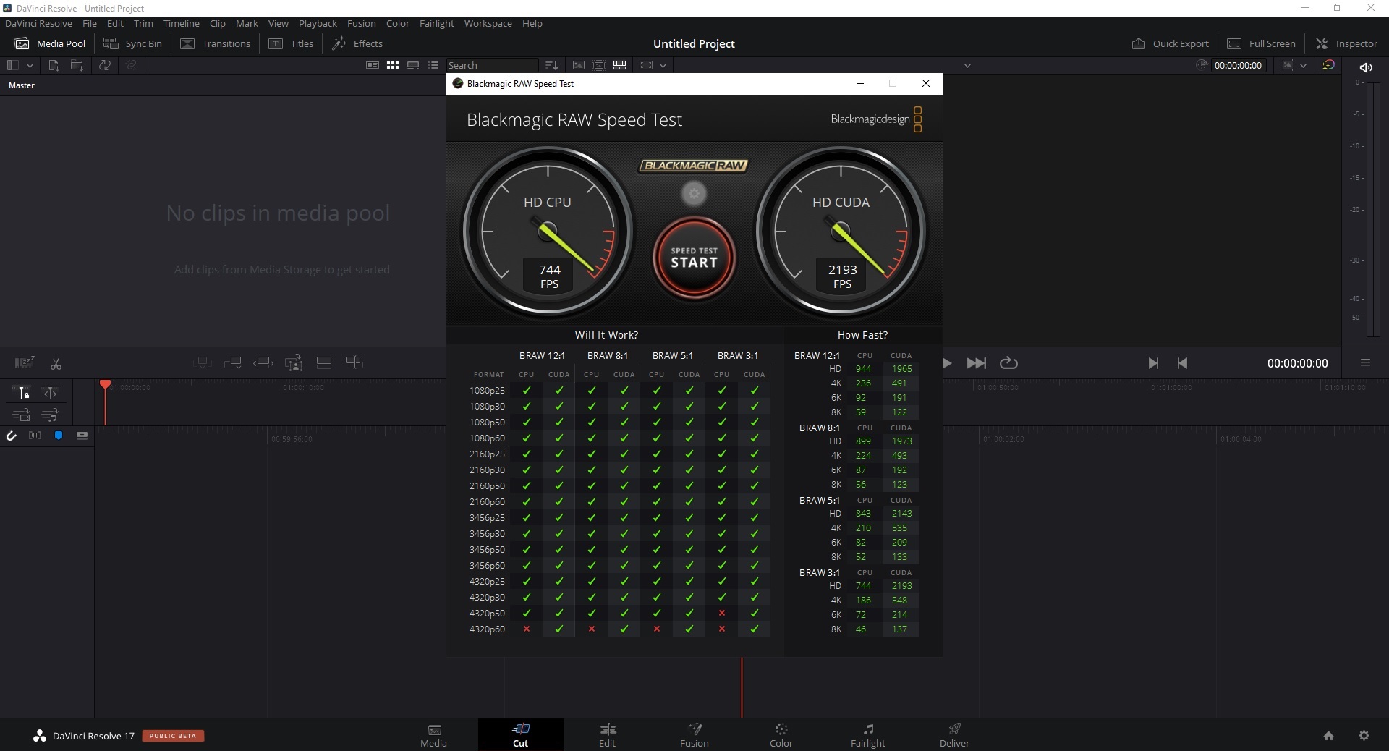Click the Import Media Folder icon
The height and width of the screenshot is (751, 1389).
coord(77,65)
